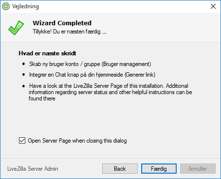Screen dimensions: 221x179
Task: Click the bullet beside 'Have a look at'
Action: [x=24, y=86]
